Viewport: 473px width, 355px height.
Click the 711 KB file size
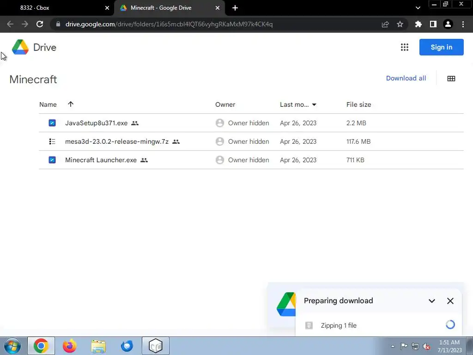(355, 159)
